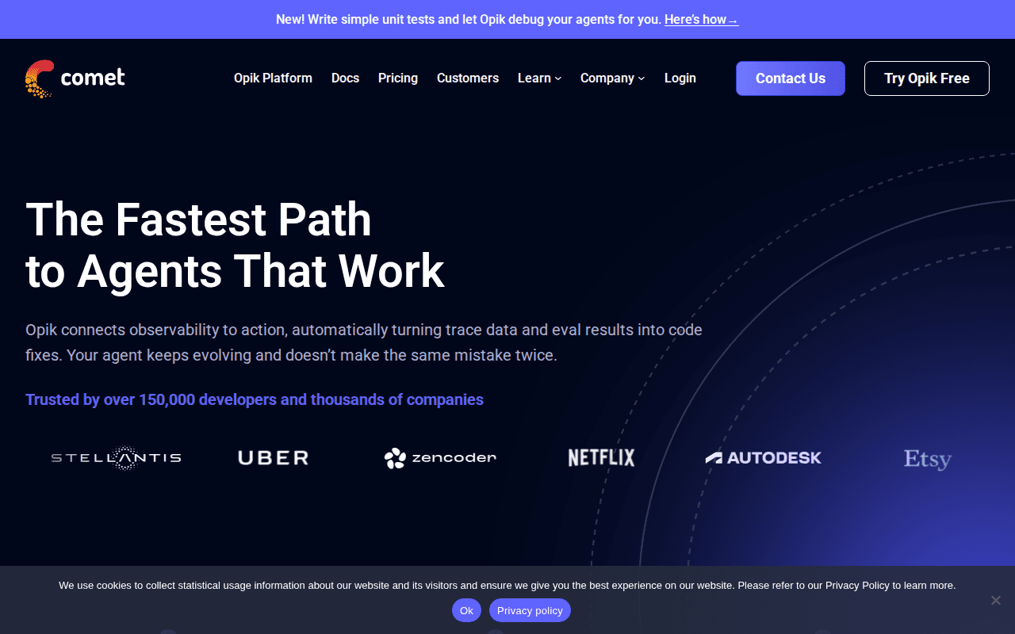Dismiss the cookie notice with the X
This screenshot has width=1015, height=634.
996,600
